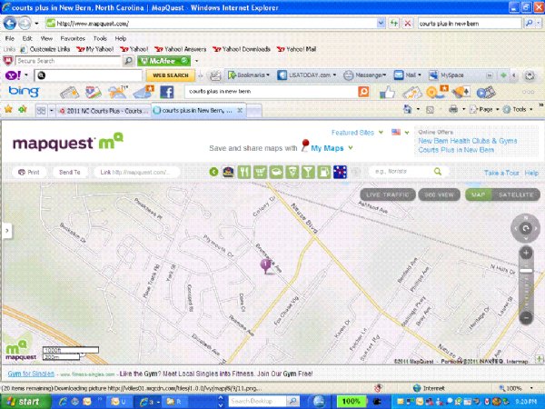Click the map zoom out minus button
Image resolution: width=545 pixels, height=409 pixels.
(525, 316)
